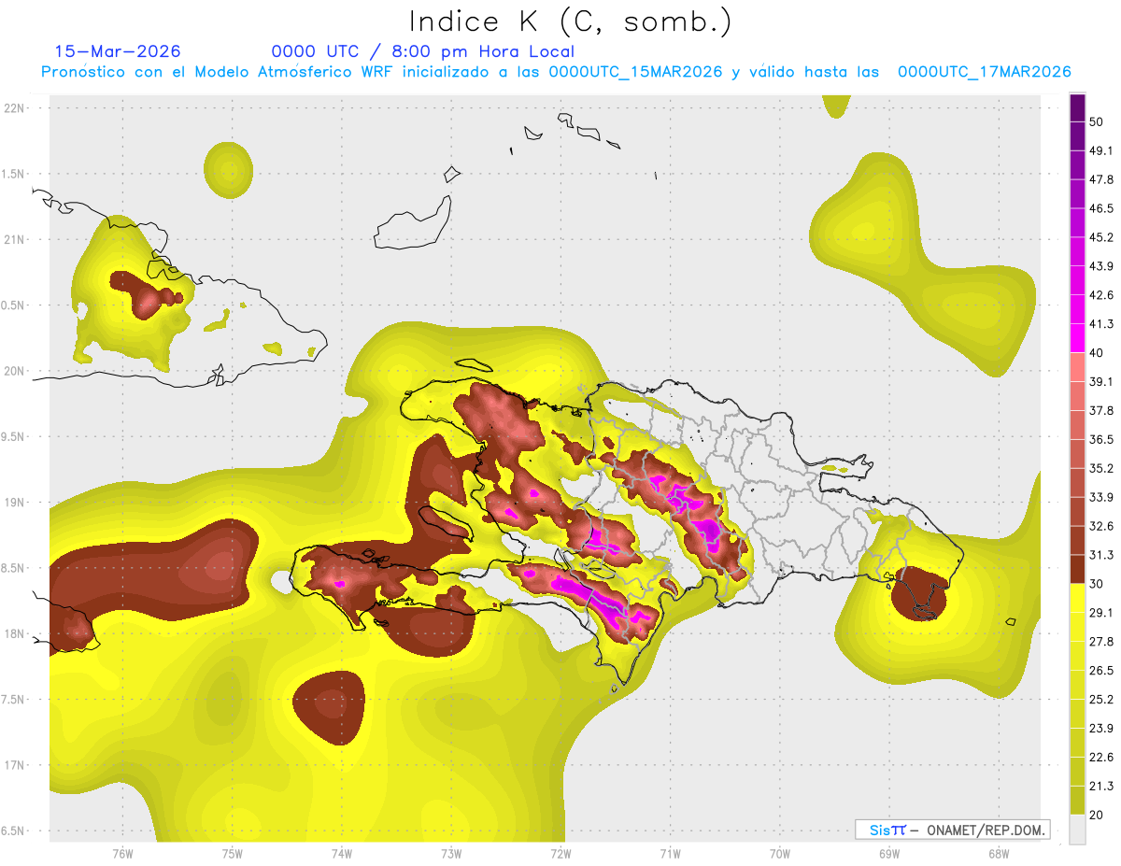Screen dimensions: 1121x866
Task: Click the legend value '50'
Action: [1098, 122]
